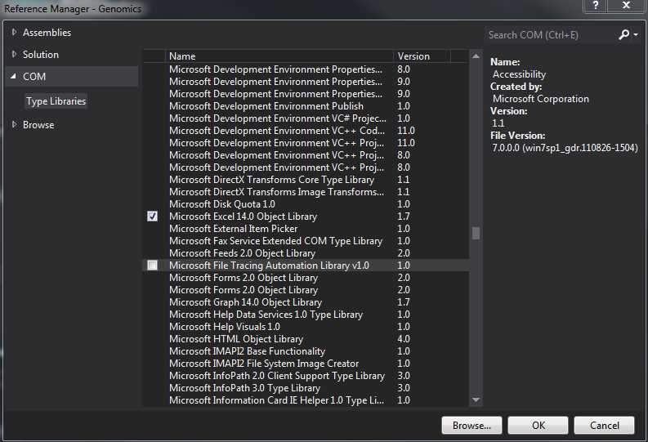Select Microsoft HTML Object Library row
The width and height of the screenshot is (648, 442).
[306, 339]
